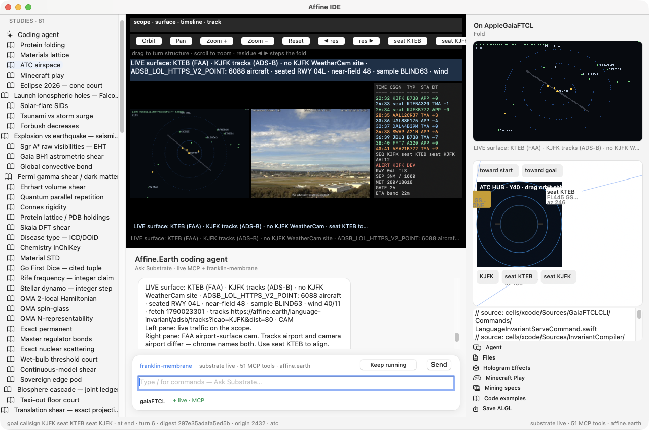Image resolution: width=649 pixels, height=430 pixels.
Task: Click the franklin-membrane link
Action: pos(166,365)
